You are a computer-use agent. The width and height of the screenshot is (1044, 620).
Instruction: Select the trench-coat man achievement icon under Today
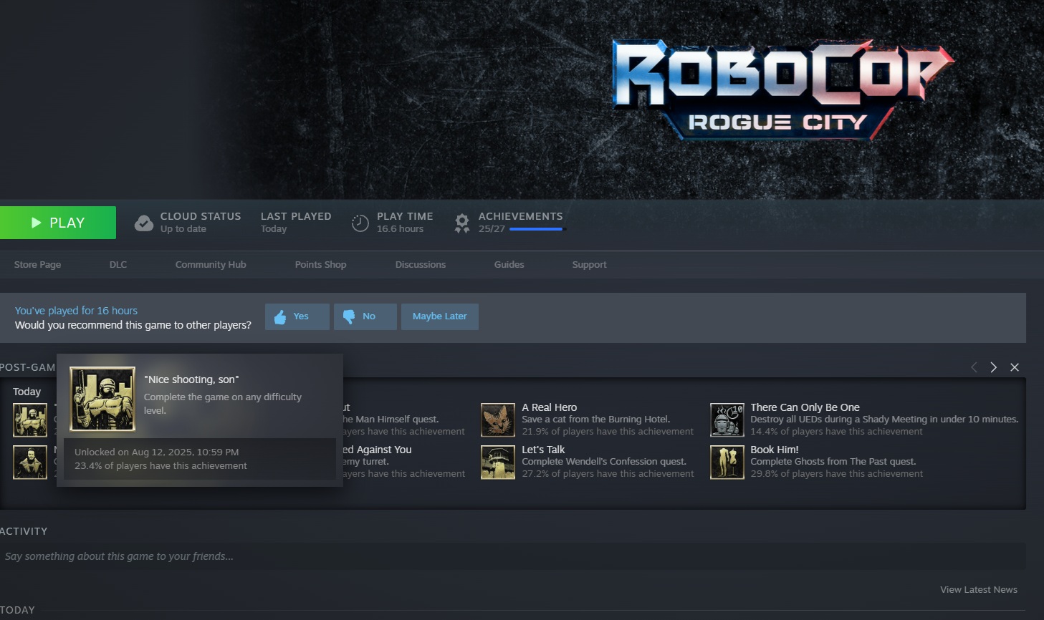tap(30, 462)
